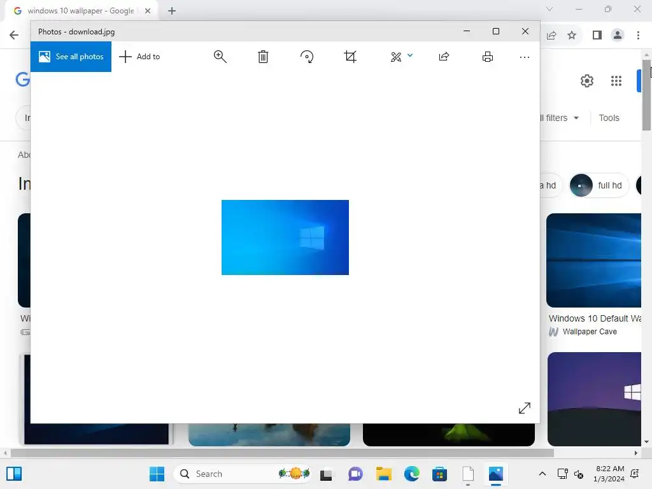Click See all photos button

(x=71, y=57)
